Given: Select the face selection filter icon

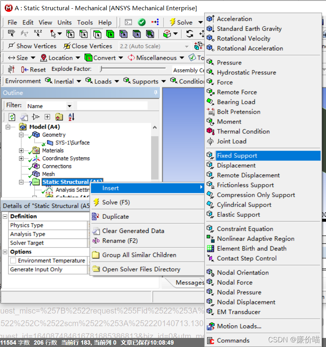Looking at the screenshot, I should tap(97, 34).
